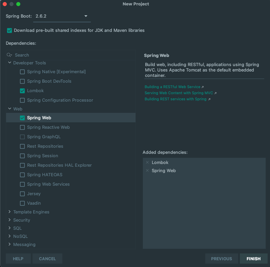Click the Cancel button

[x=47, y=259]
